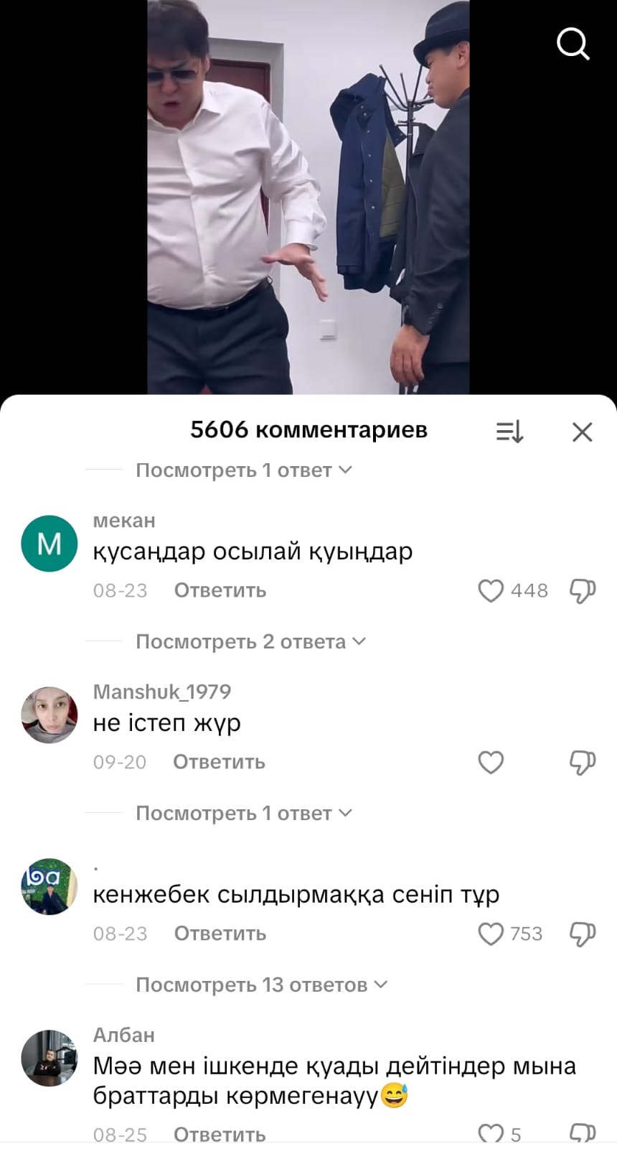Like мекан's comment with 448 likes
Viewport: 617px width, 1149px height.
click(491, 590)
